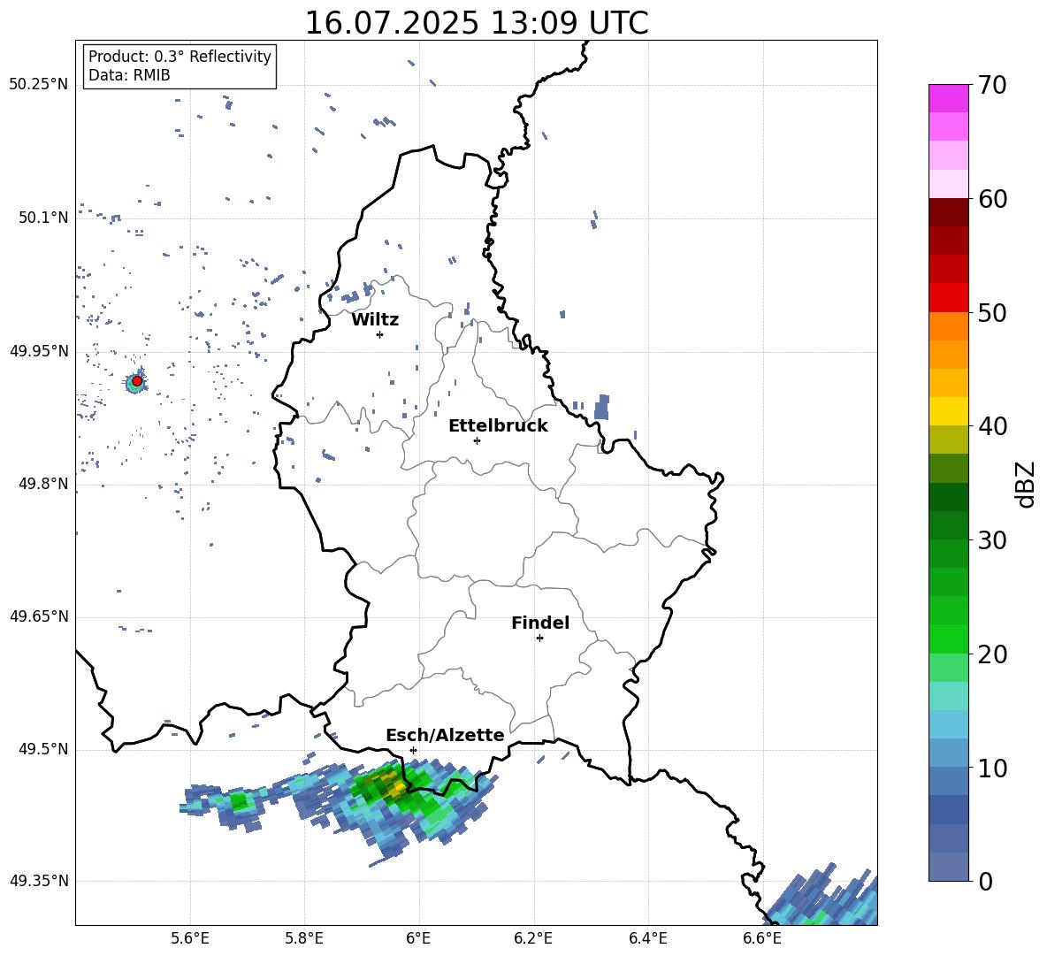
Task: Click the colorbar tick label 50
Action: (992, 313)
